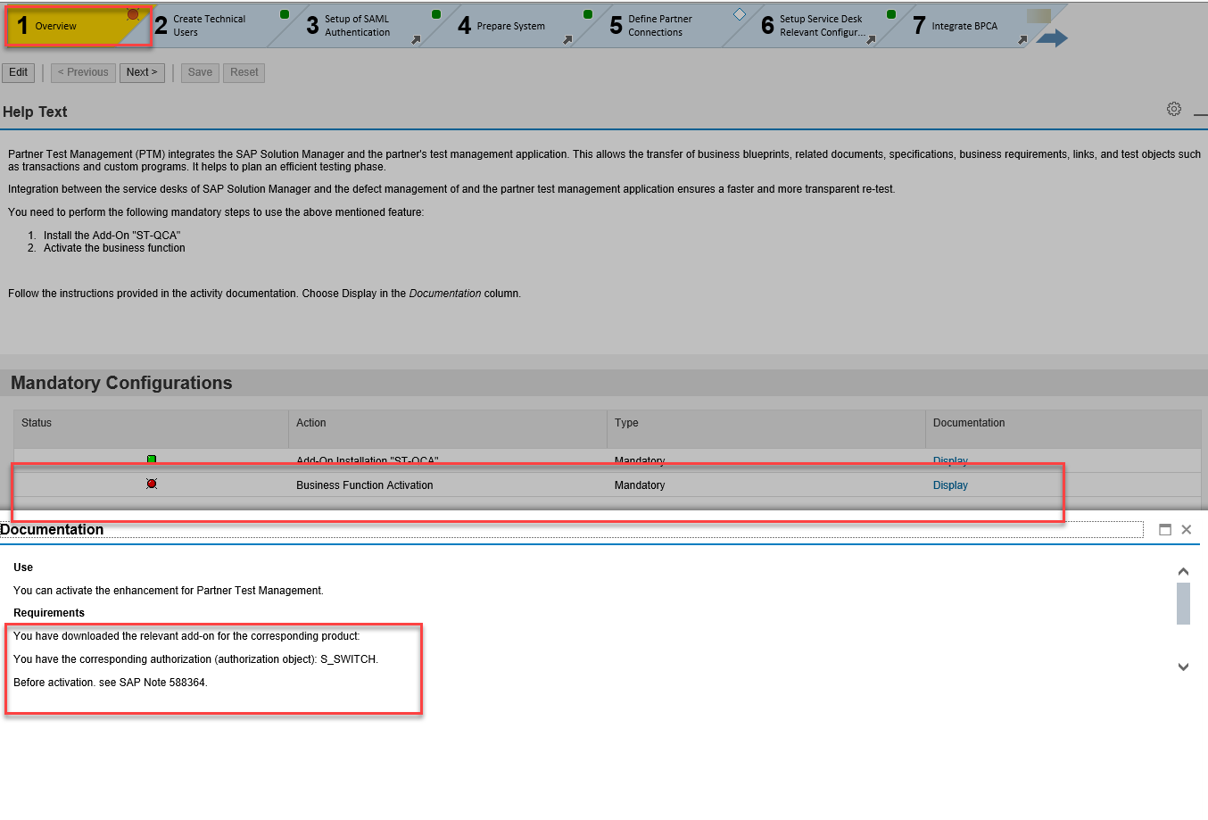1208x820 pixels.
Task: Click green status indicator on step 6
Action: click(891, 14)
